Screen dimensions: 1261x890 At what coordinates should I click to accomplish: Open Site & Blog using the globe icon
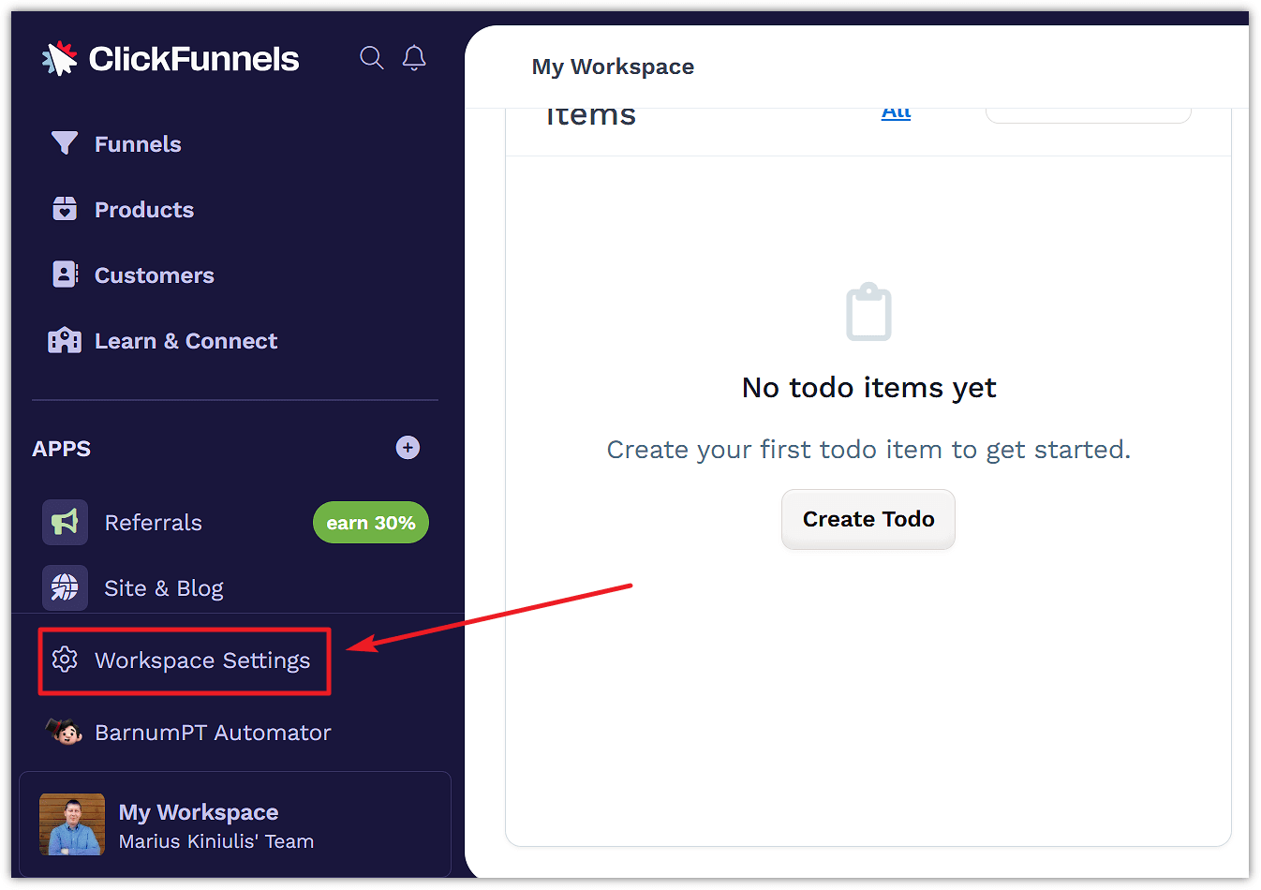coord(65,587)
